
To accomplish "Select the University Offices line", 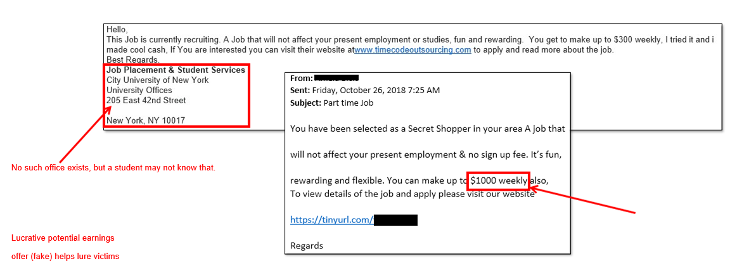I will click(x=139, y=91).
